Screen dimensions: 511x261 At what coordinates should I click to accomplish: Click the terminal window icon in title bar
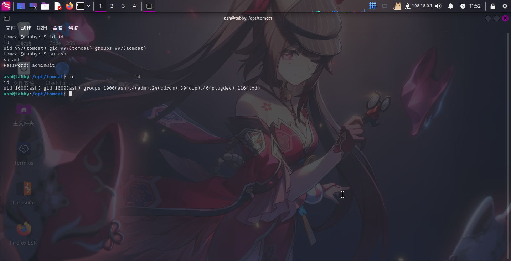[7, 18]
